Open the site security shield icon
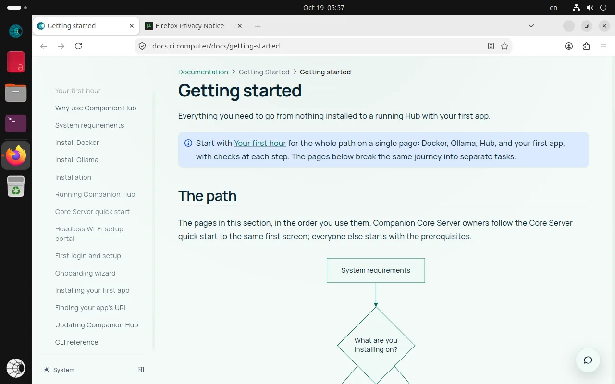 [x=142, y=46]
